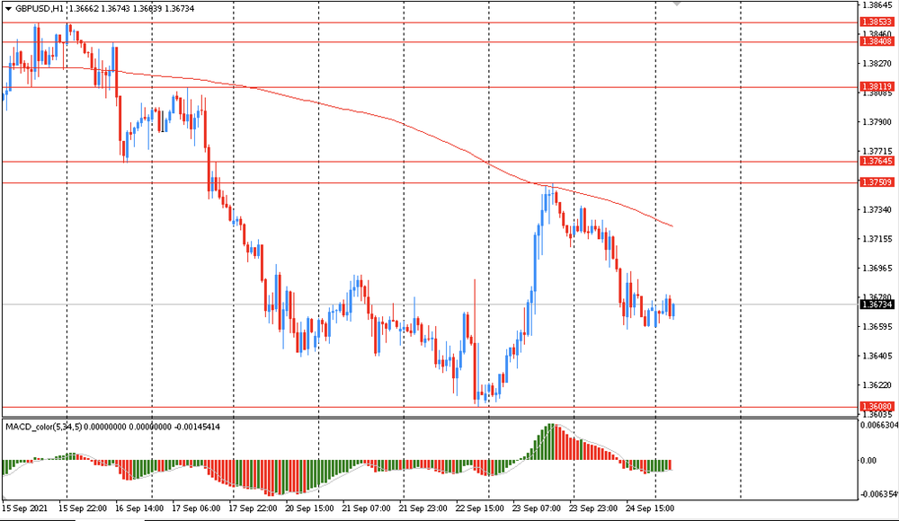This screenshot has height=521, width=899.
Task: Click the MACD value -0.00145414
Action: tap(197, 427)
